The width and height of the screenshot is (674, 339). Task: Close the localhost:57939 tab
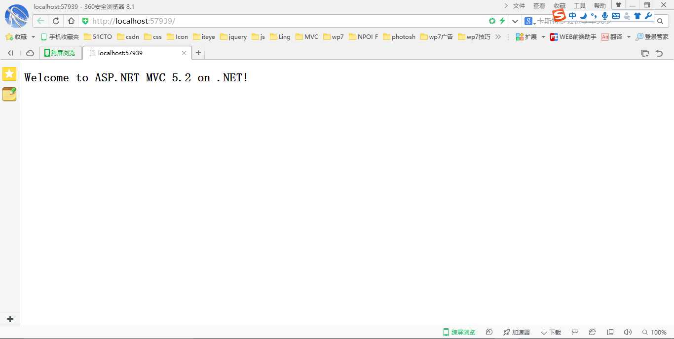(x=184, y=53)
